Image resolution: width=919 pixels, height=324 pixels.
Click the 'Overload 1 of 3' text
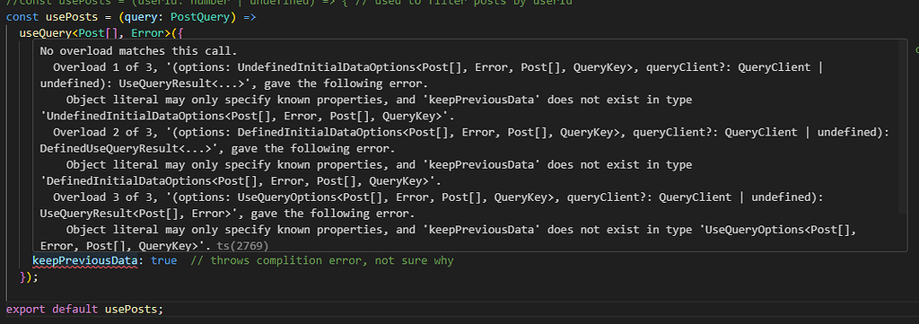point(99,67)
